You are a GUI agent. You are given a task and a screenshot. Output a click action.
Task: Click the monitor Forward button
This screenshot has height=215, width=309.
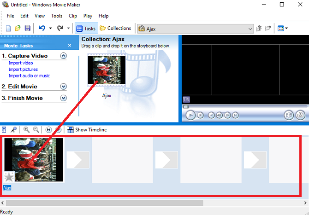(235, 115)
